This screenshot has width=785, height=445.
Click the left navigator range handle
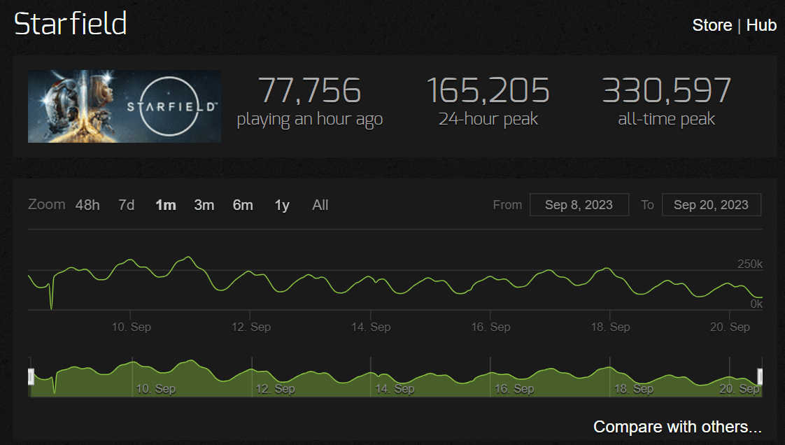pyautogui.click(x=31, y=377)
